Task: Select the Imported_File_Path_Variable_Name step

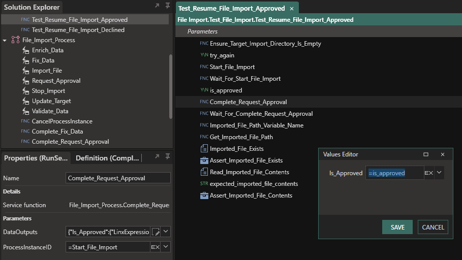Action: pos(256,125)
